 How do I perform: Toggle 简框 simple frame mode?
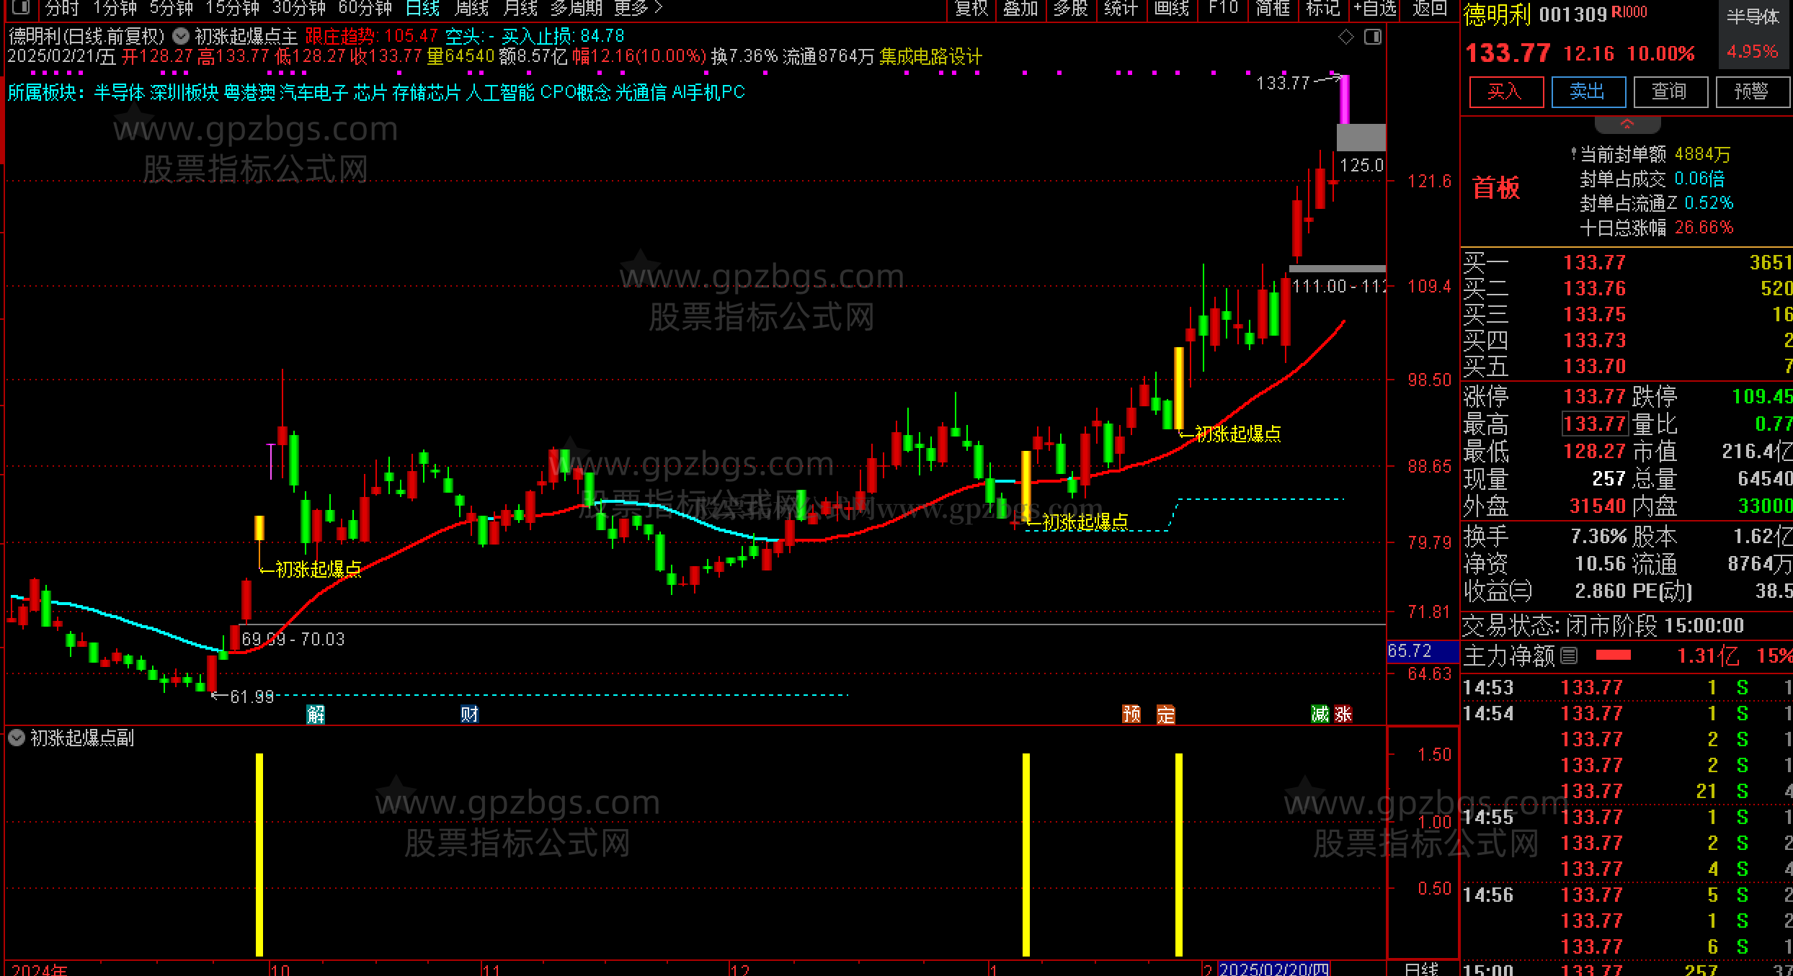[1272, 8]
